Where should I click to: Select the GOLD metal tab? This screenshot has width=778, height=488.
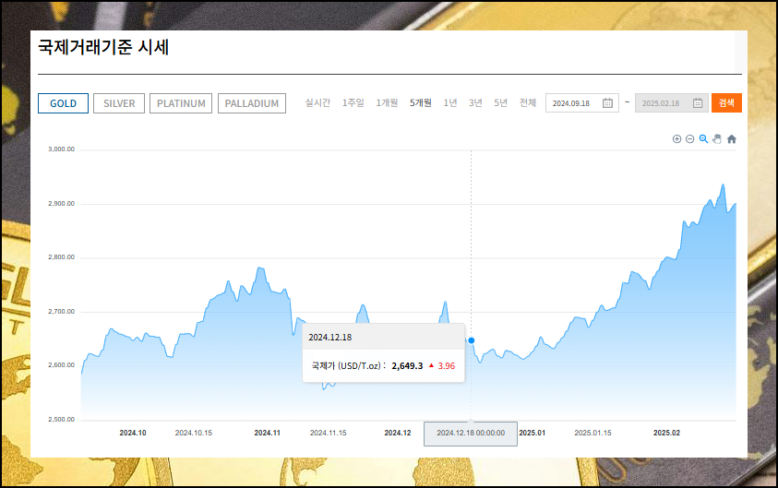coord(63,103)
